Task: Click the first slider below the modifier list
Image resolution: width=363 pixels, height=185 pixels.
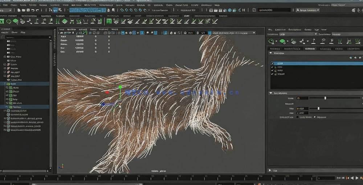Action: (325, 98)
